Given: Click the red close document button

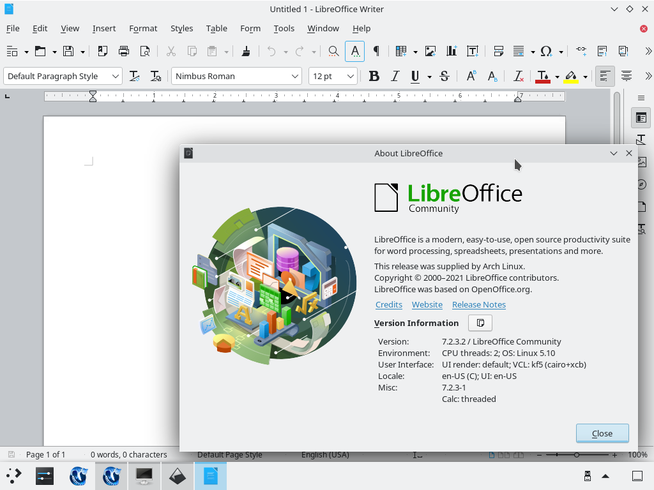Looking at the screenshot, I should (x=644, y=28).
